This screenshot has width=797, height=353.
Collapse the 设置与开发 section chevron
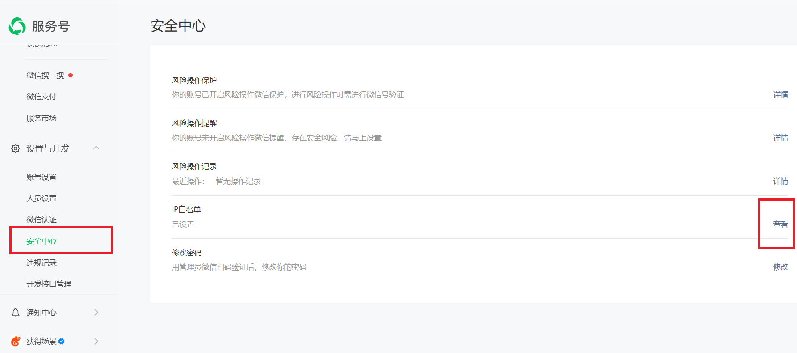click(96, 148)
